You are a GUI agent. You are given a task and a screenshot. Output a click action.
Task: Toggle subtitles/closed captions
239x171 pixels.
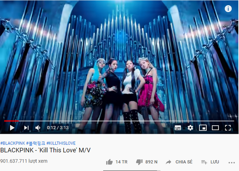(x=178, y=128)
